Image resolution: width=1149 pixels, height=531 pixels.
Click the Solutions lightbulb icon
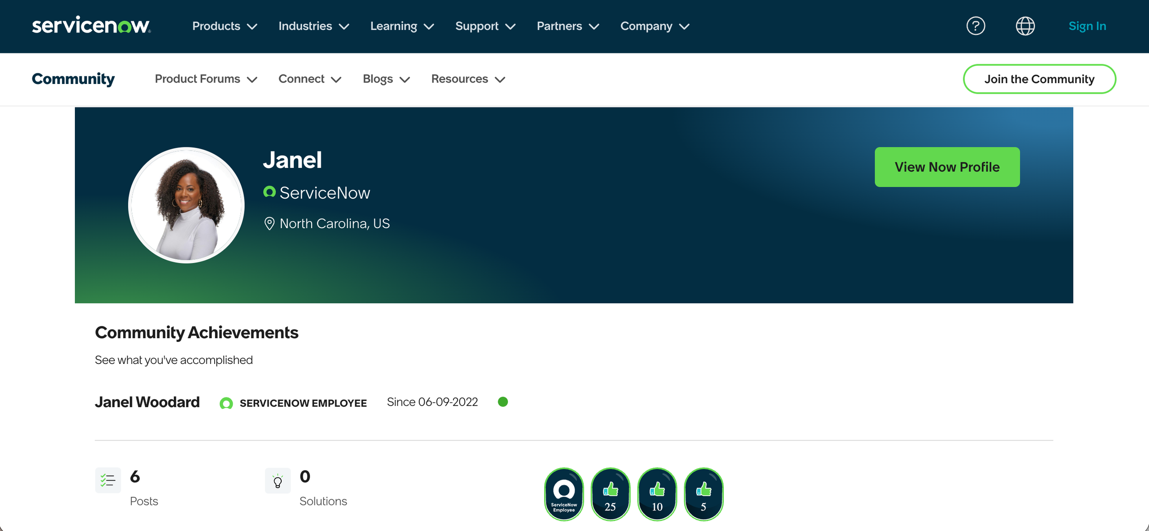278,481
